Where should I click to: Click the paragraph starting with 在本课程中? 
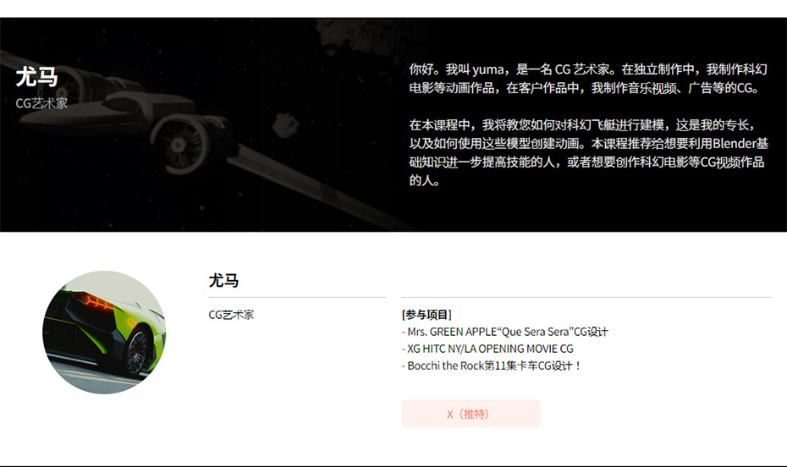pos(588,152)
